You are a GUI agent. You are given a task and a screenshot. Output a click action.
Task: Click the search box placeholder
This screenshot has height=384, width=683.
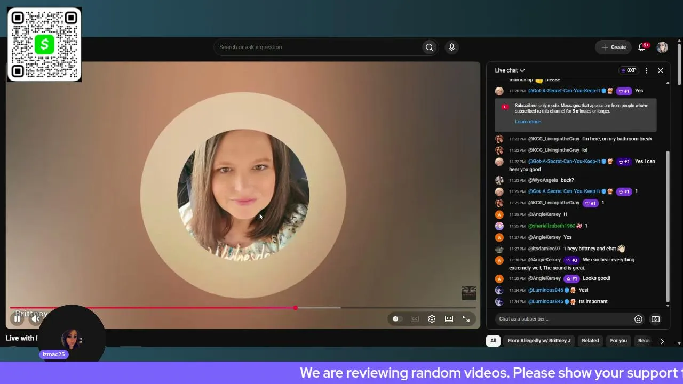[250, 47]
